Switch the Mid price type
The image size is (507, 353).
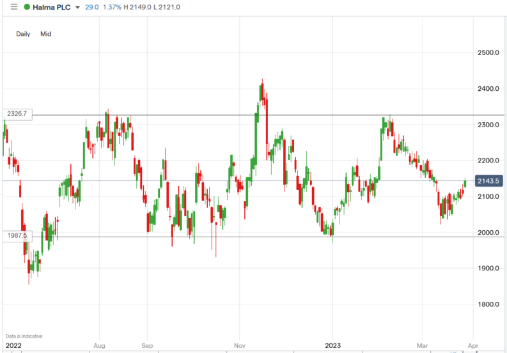45,34
